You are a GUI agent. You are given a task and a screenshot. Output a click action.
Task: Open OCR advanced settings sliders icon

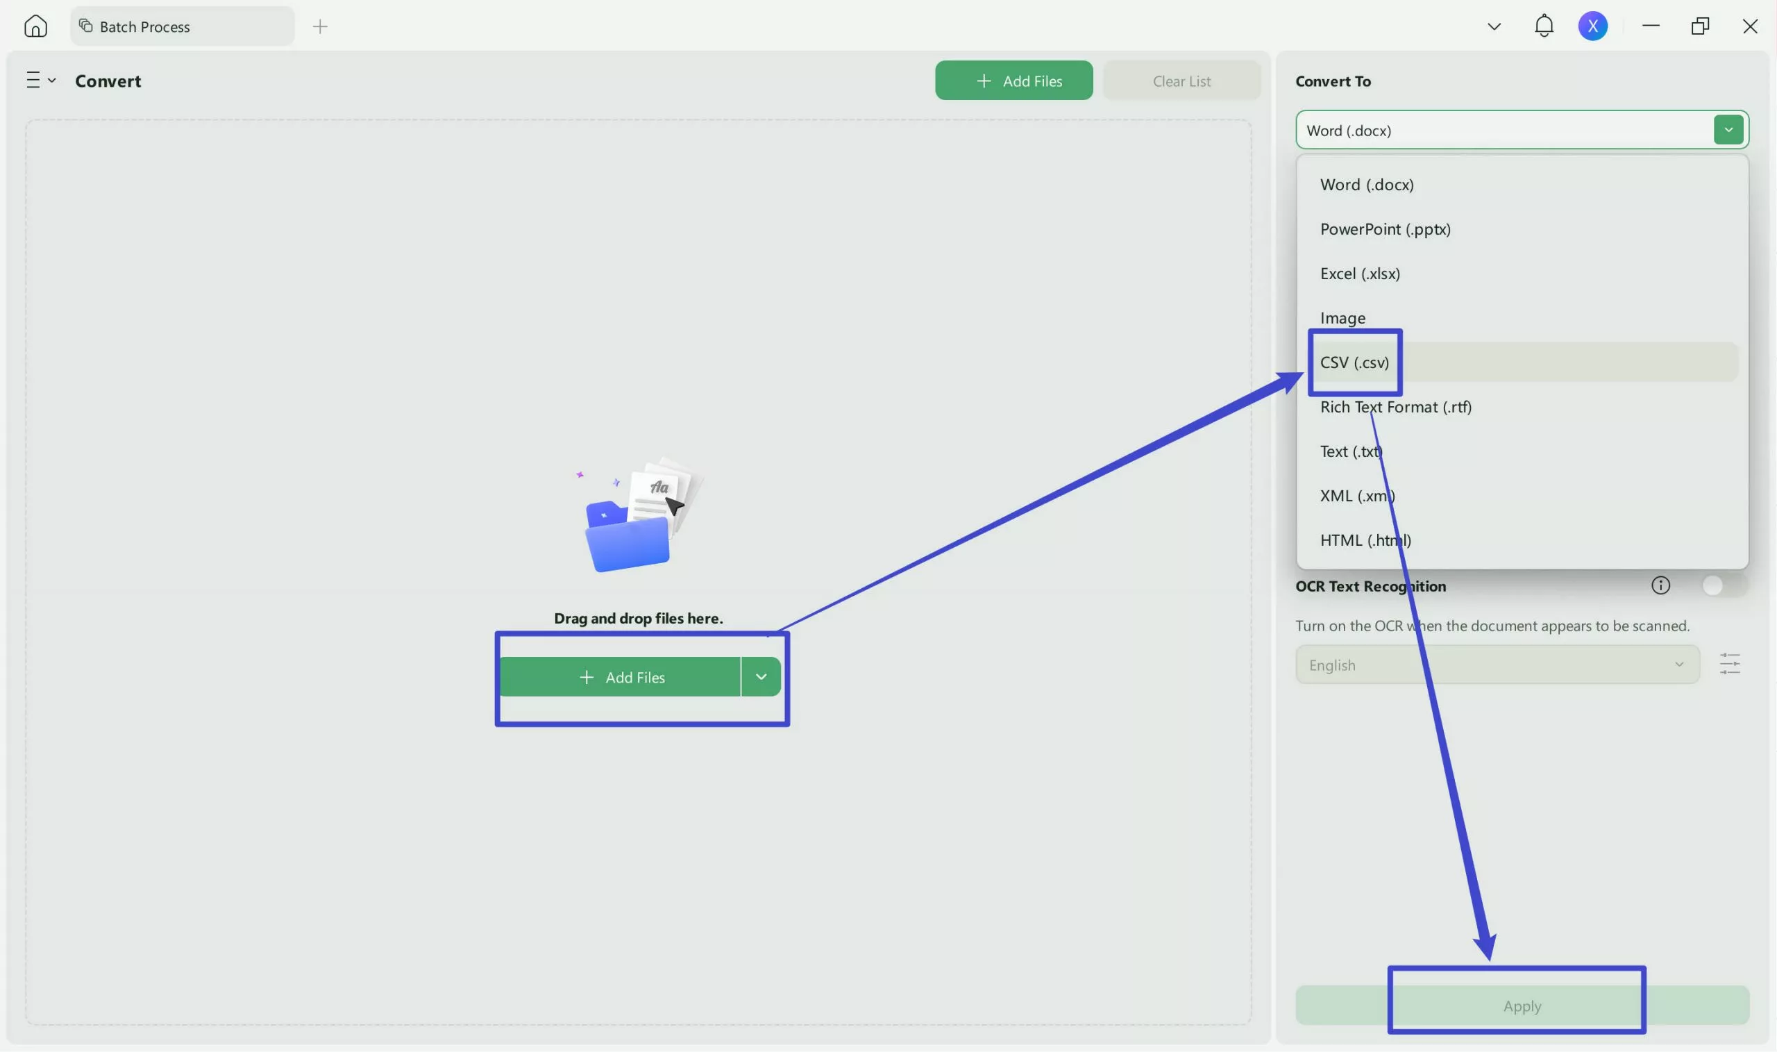1730,665
